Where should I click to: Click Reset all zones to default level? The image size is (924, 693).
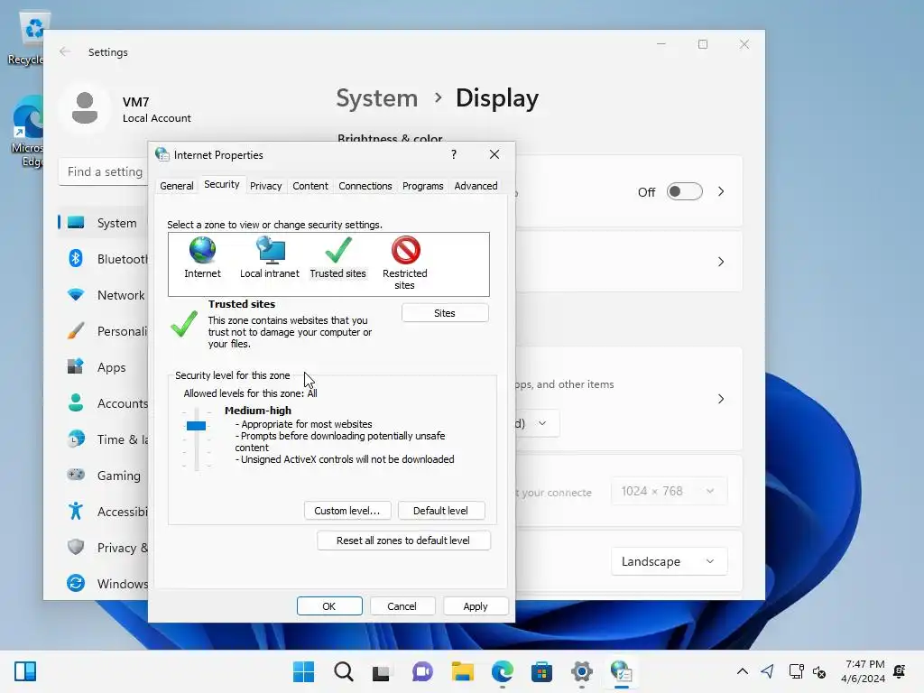[403, 541]
